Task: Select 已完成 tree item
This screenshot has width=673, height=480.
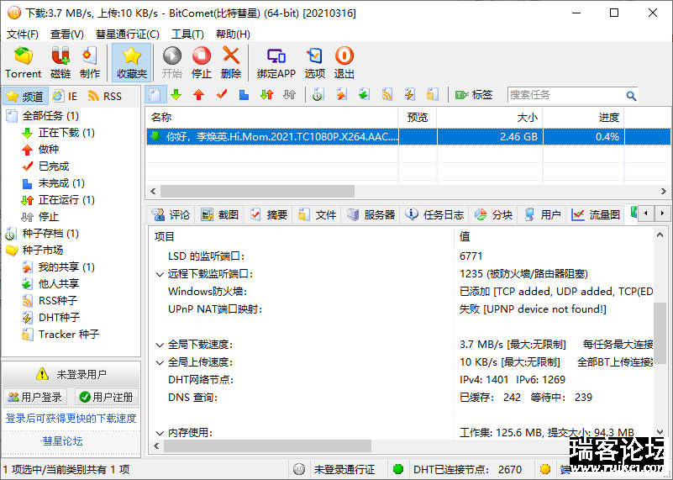Action: (x=54, y=166)
